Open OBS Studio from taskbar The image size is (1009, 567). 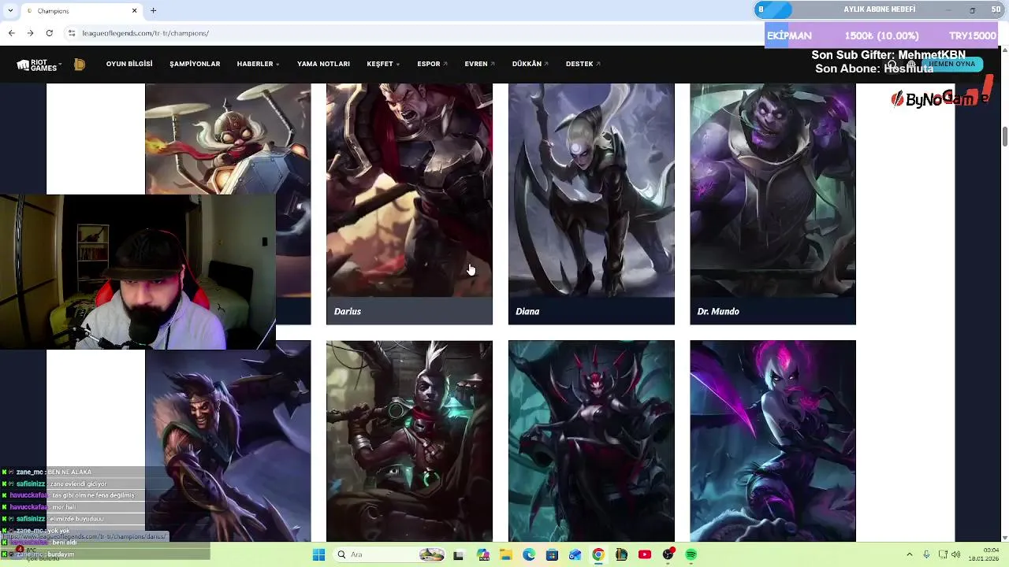[x=668, y=555]
